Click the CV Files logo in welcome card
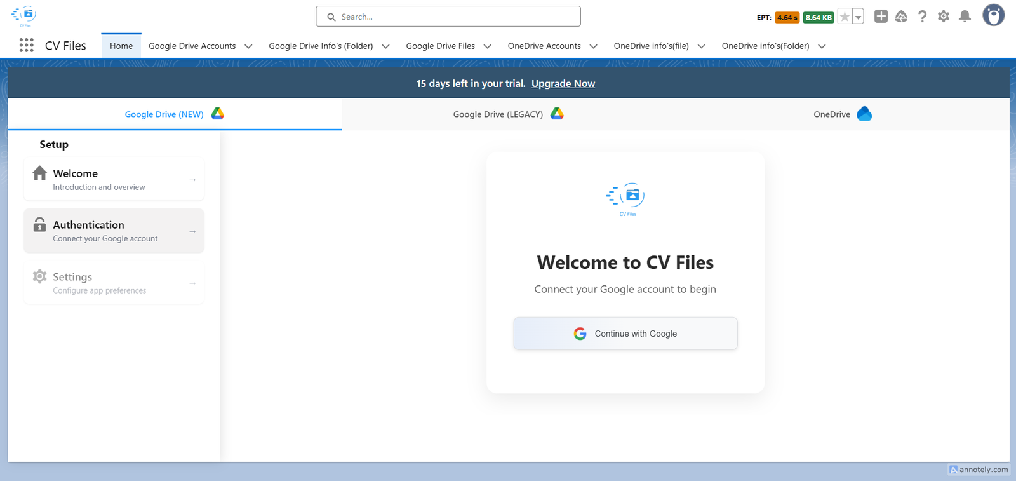The height and width of the screenshot is (481, 1016). click(625, 200)
